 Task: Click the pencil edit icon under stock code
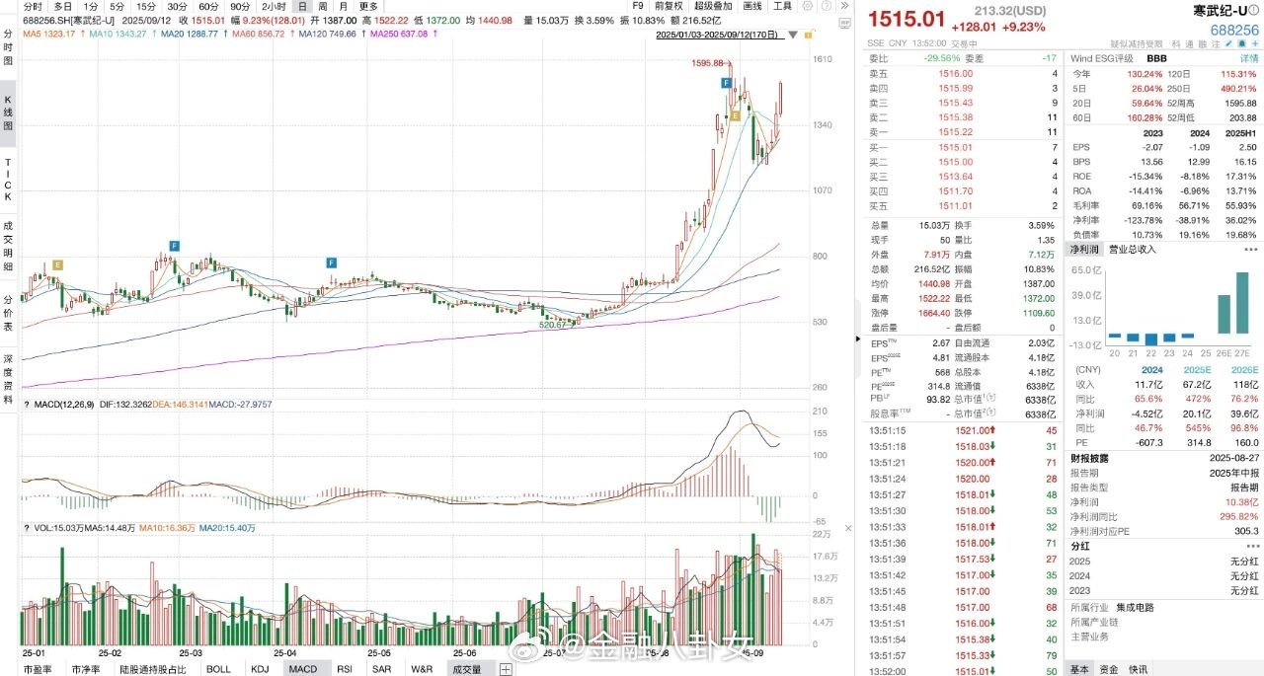(x=1229, y=43)
